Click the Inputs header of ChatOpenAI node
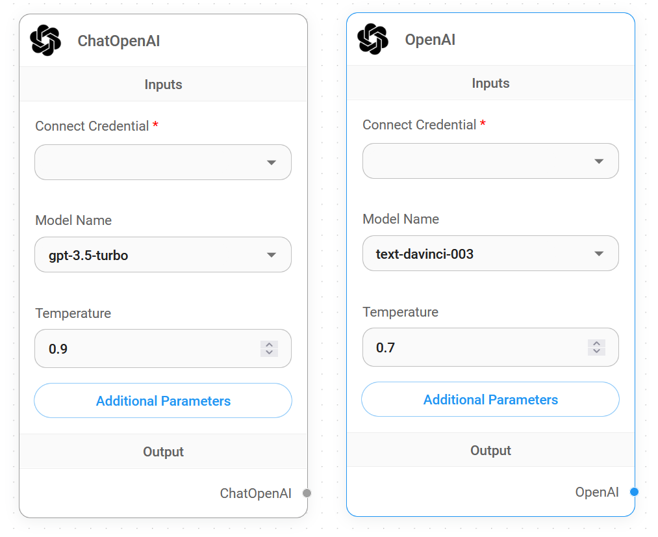 163,84
